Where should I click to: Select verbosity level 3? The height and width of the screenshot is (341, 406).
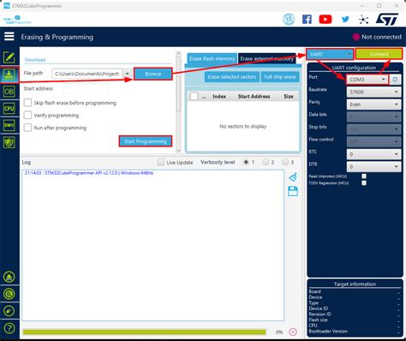coord(285,162)
